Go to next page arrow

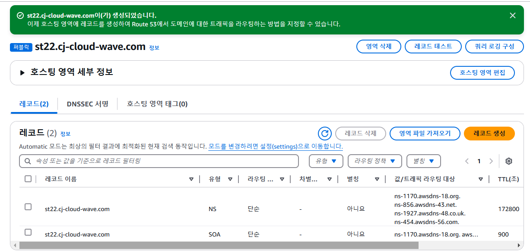[x=491, y=161]
